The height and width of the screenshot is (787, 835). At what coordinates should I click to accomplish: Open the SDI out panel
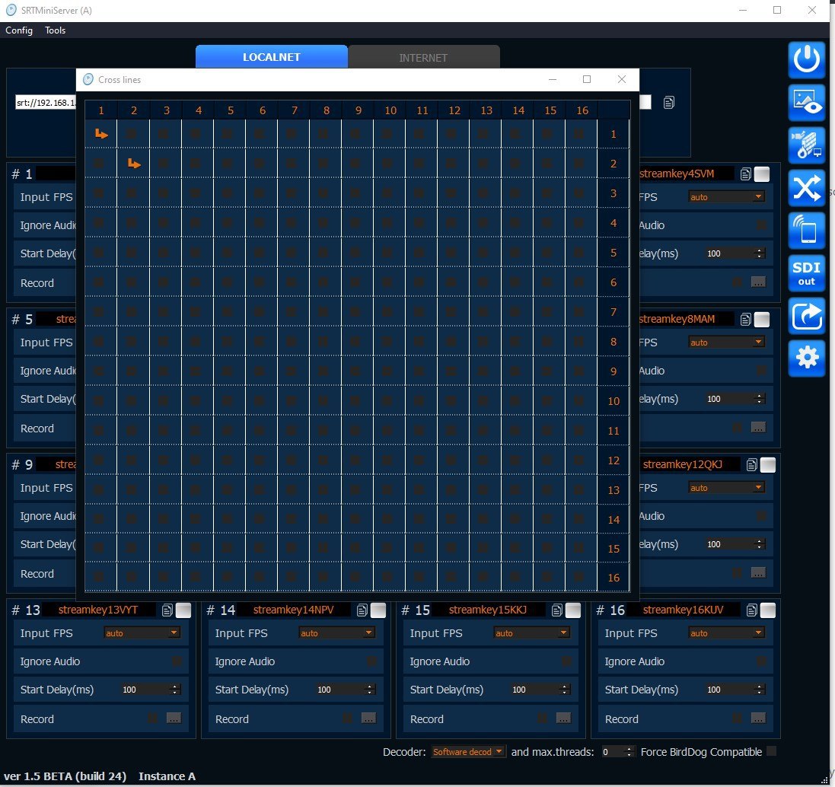click(x=806, y=273)
